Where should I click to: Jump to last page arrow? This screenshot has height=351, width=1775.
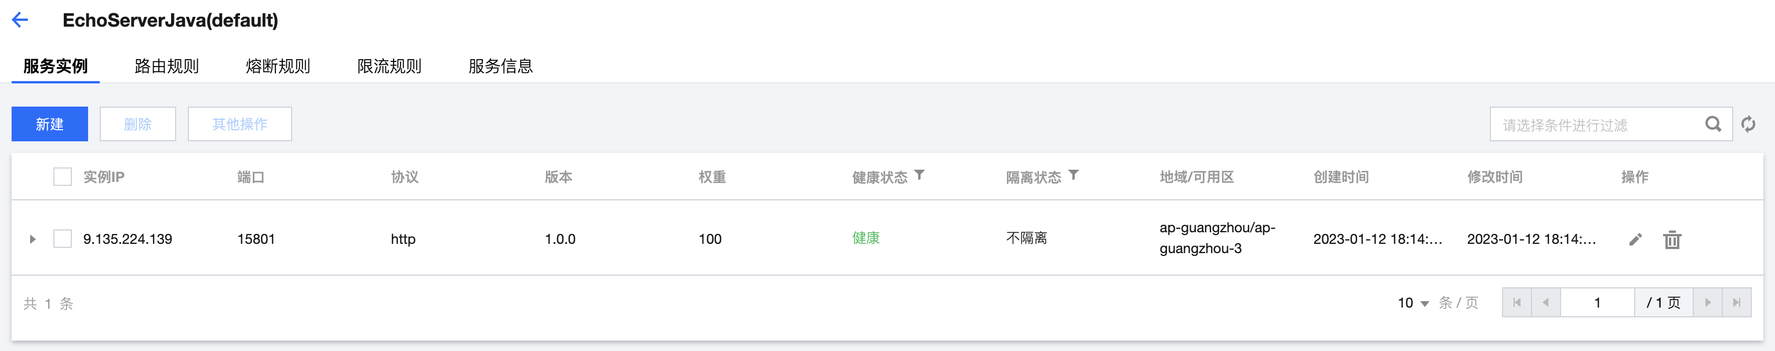point(1736,303)
